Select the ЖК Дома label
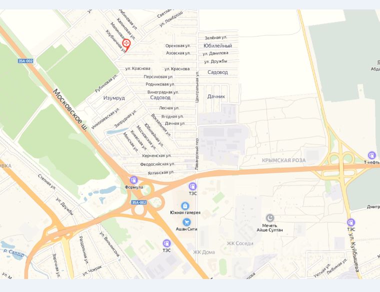The image size is (380, 292). click(204, 252)
